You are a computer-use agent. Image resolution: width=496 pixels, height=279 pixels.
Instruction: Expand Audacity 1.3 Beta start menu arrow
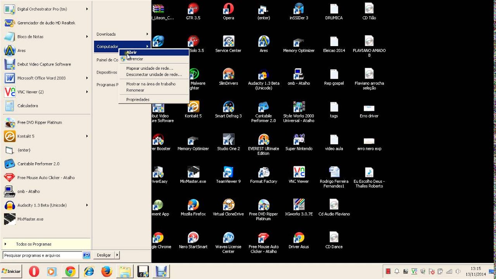pyautogui.click(x=87, y=205)
